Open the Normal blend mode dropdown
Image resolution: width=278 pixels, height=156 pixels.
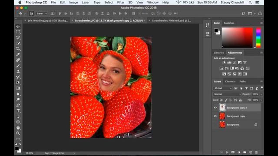click(x=227, y=94)
